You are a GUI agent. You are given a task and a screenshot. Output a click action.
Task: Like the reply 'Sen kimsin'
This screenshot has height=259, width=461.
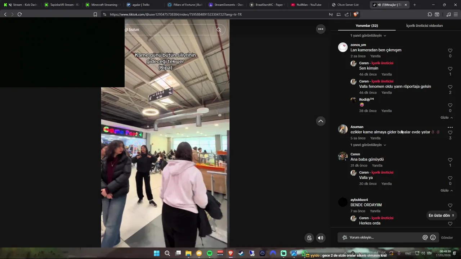(450, 69)
